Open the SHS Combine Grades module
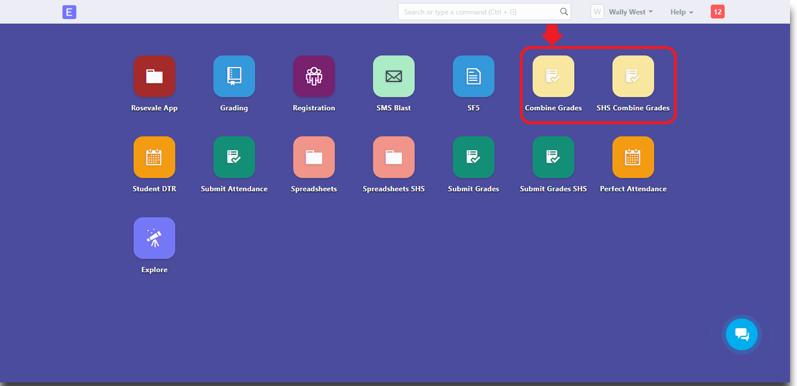Viewport: 797px width, 386px height. pos(633,76)
